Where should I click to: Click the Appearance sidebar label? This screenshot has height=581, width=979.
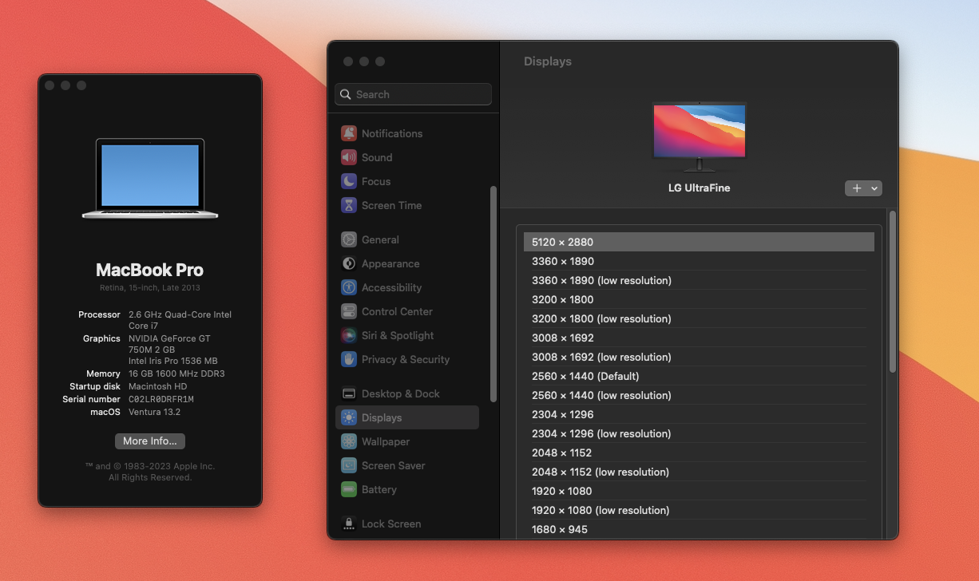click(390, 263)
